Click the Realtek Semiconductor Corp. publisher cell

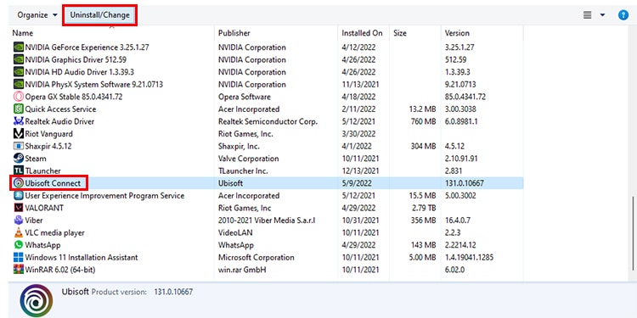point(268,121)
